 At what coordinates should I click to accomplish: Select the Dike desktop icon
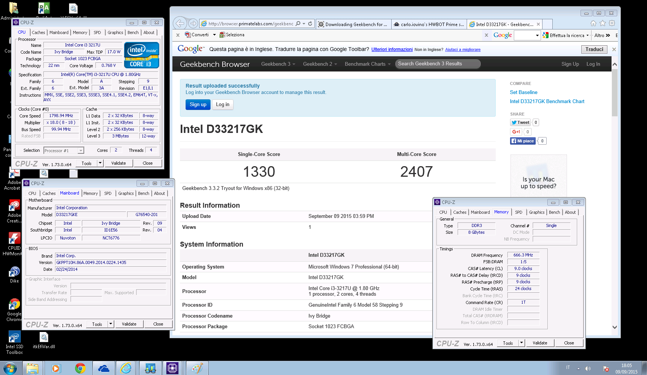pyautogui.click(x=14, y=275)
